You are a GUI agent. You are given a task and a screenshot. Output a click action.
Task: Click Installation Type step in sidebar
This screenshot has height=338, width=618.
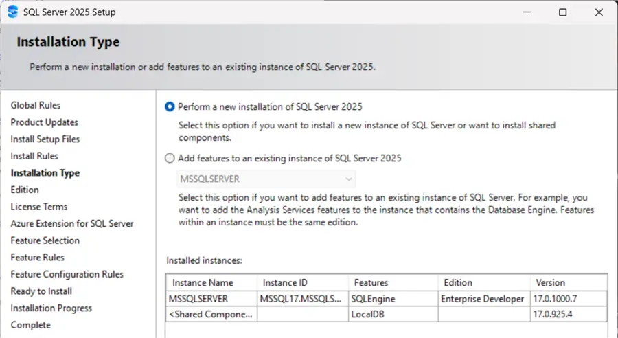45,173
